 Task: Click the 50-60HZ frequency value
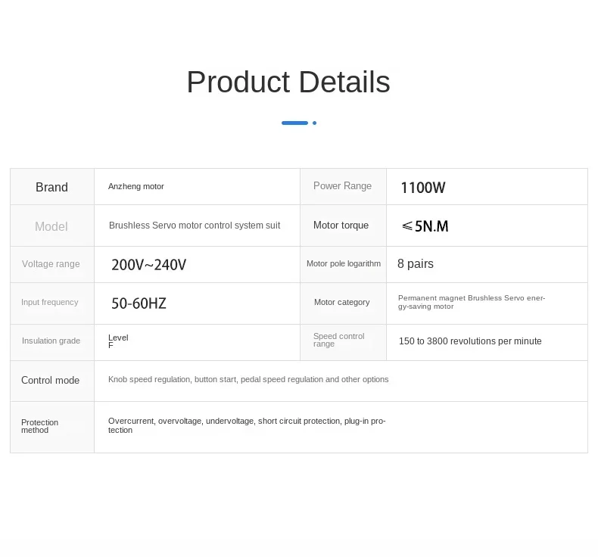coord(139,303)
